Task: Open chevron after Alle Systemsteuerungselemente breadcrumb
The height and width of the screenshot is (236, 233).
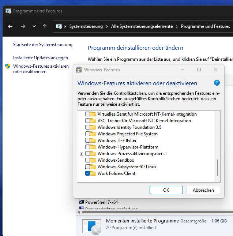Action: tap(177, 26)
